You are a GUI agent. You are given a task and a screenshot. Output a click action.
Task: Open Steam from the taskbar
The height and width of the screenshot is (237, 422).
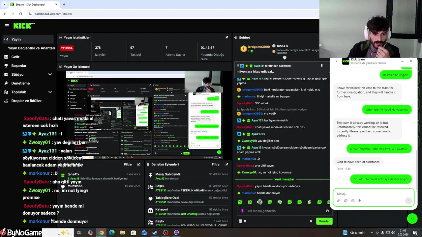tap(155, 233)
